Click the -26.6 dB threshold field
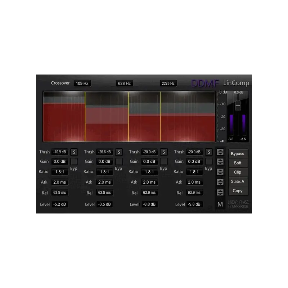 (104, 152)
